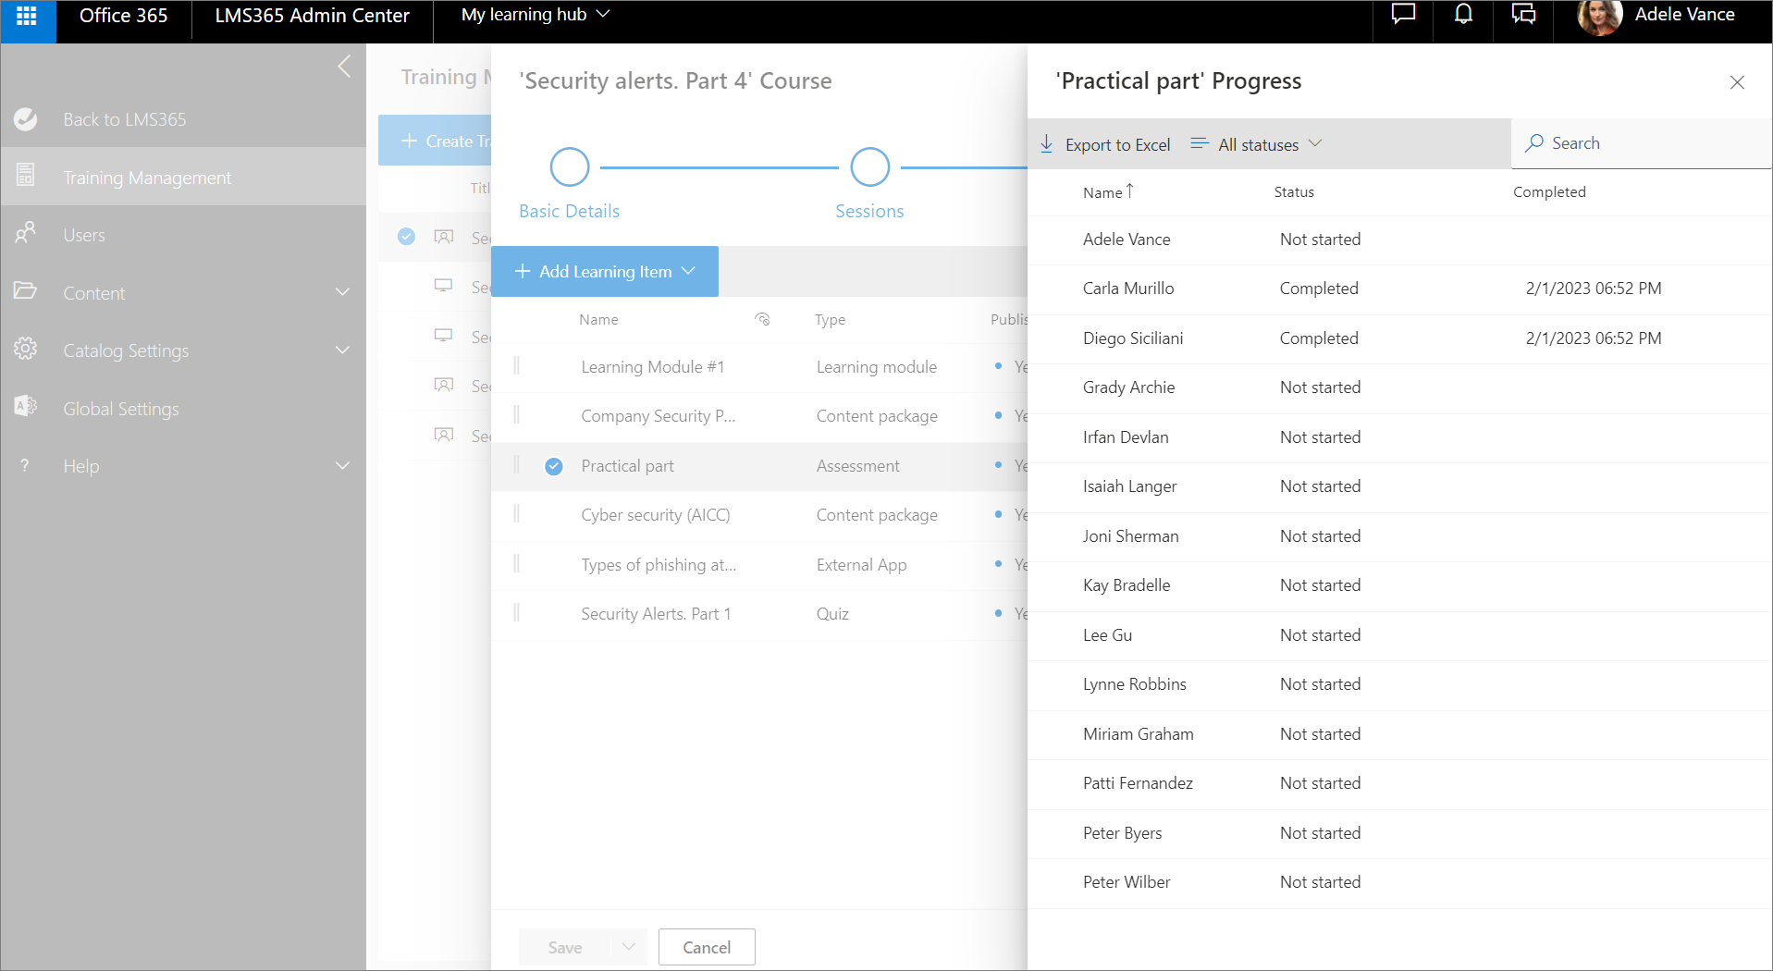
Task: Toggle the selected training row checkmark
Action: click(x=406, y=237)
